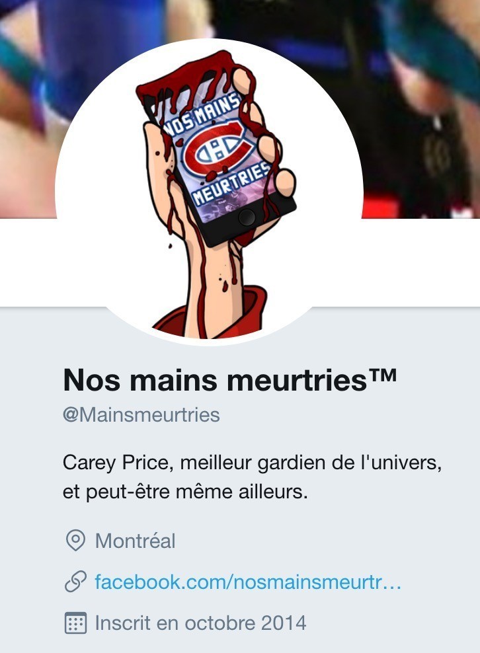Click the Montréal location text
Screen dimensions: 480x653
coord(136,541)
